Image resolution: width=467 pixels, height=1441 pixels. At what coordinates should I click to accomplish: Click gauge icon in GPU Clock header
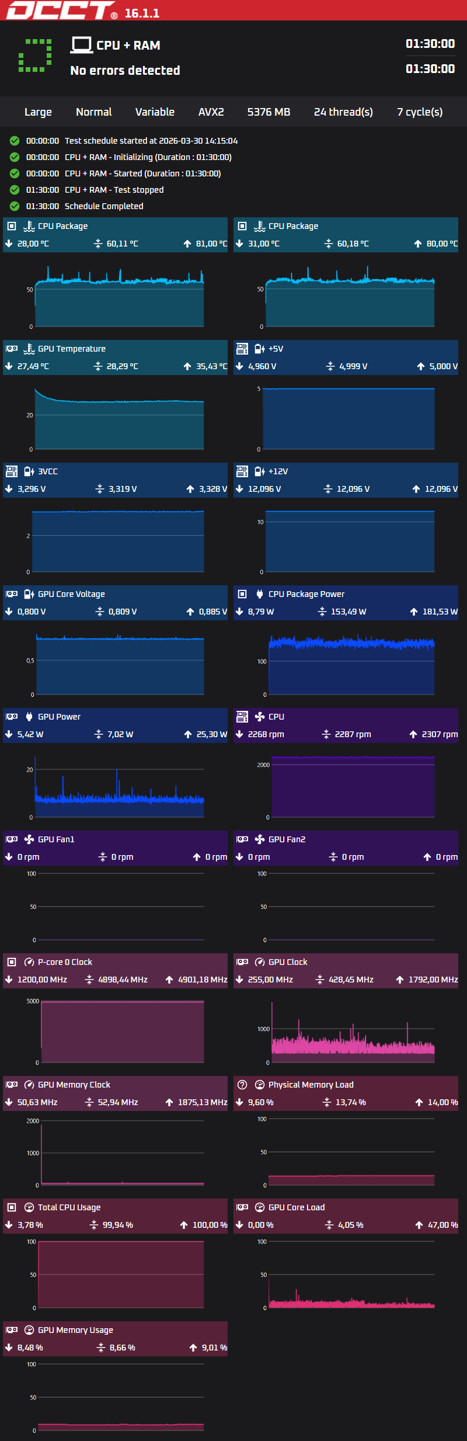click(x=260, y=962)
